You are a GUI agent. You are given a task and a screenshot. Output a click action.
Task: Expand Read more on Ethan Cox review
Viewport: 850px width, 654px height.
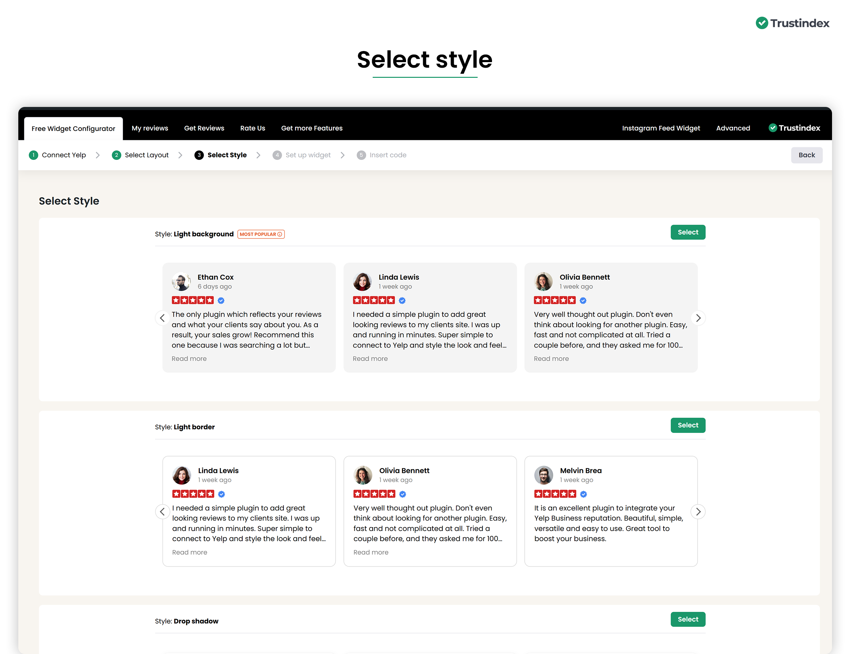(189, 359)
